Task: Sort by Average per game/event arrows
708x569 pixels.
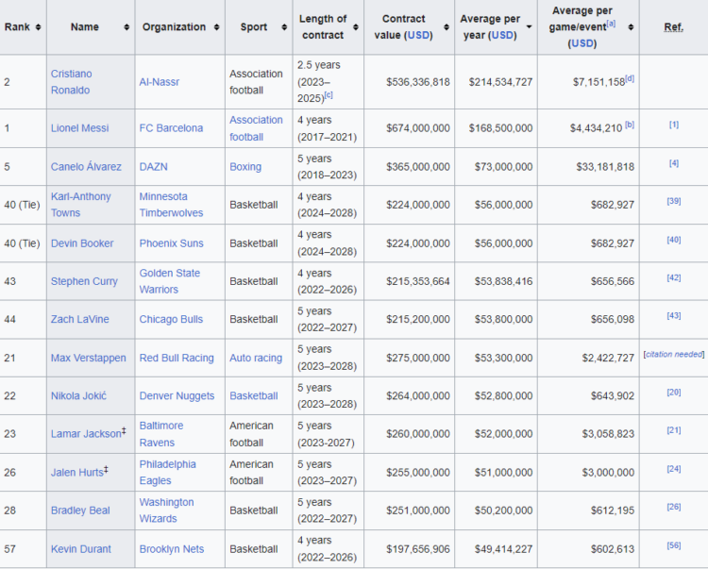Action: (x=631, y=27)
